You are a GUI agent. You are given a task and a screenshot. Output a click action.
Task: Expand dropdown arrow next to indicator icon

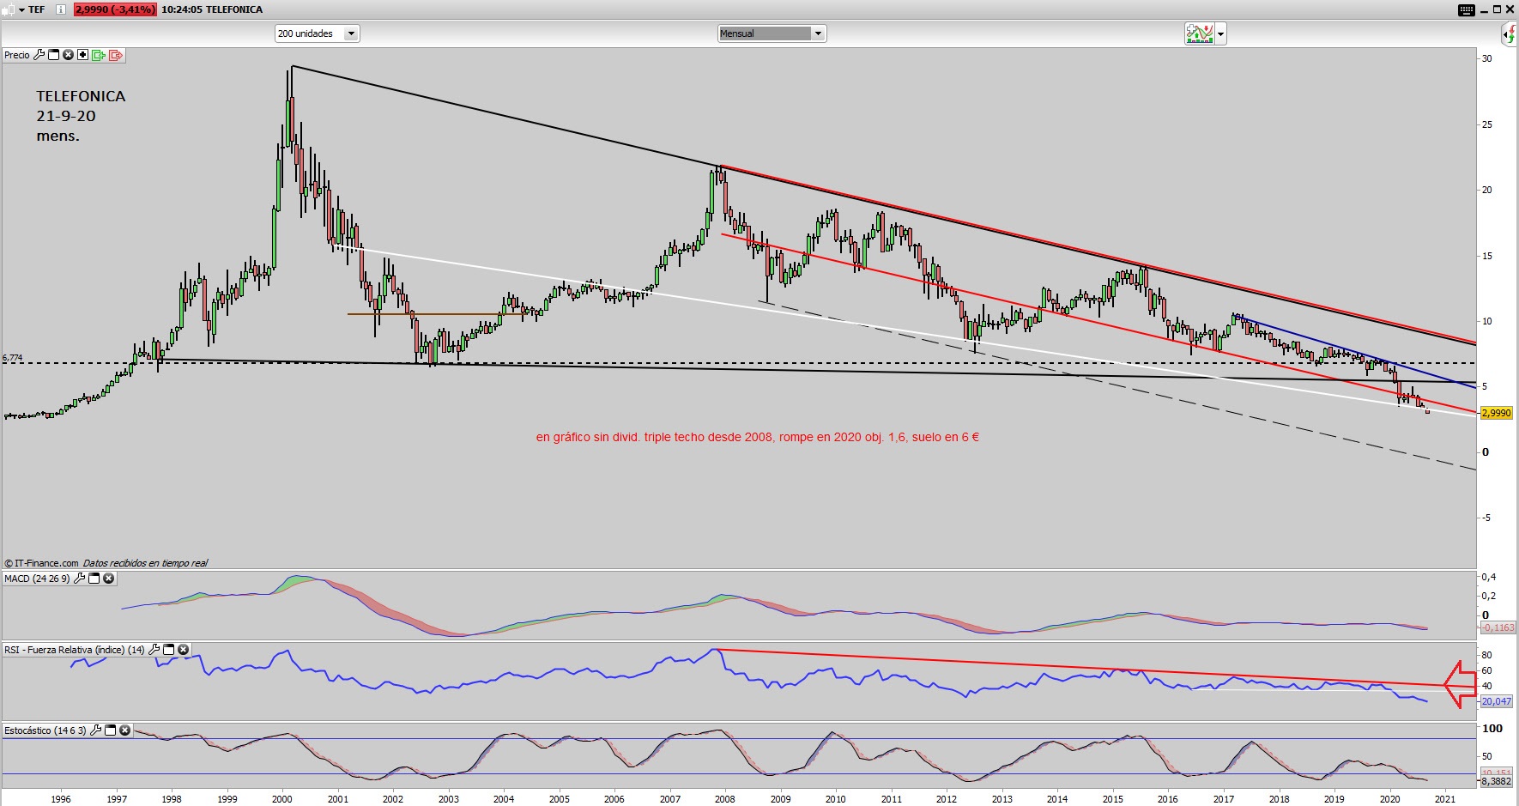tap(1221, 34)
